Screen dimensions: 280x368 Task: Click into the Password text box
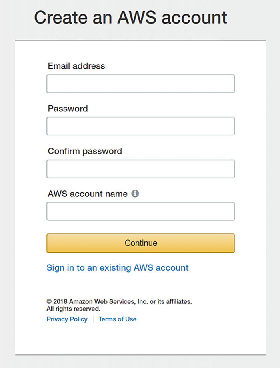click(140, 126)
